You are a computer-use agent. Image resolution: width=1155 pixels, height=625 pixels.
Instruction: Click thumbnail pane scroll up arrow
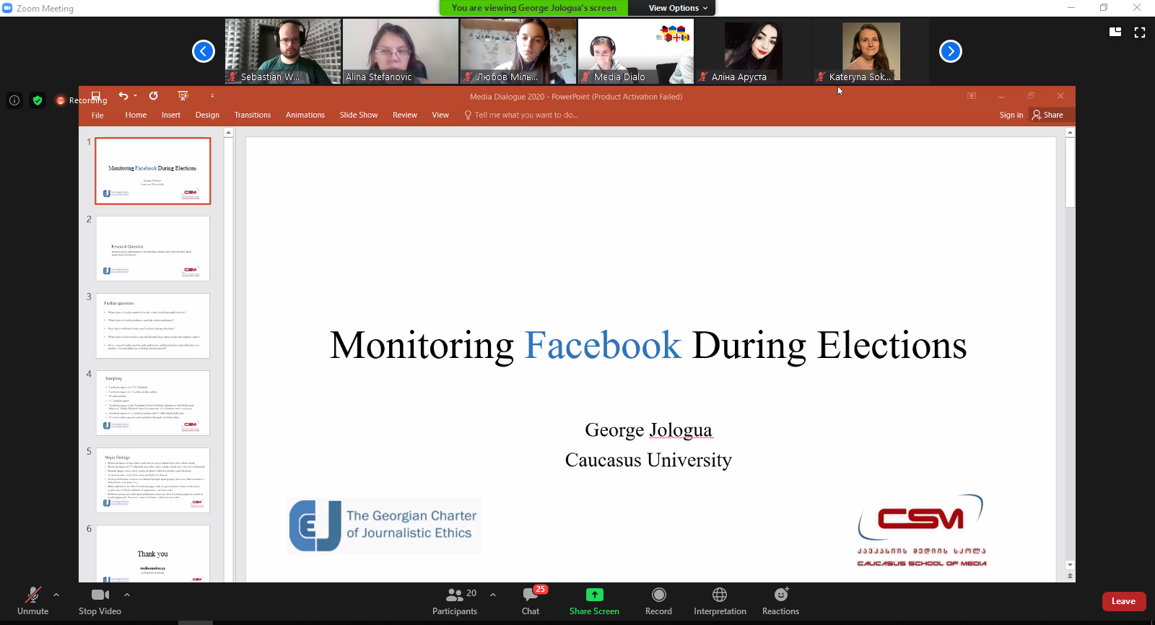pos(229,133)
